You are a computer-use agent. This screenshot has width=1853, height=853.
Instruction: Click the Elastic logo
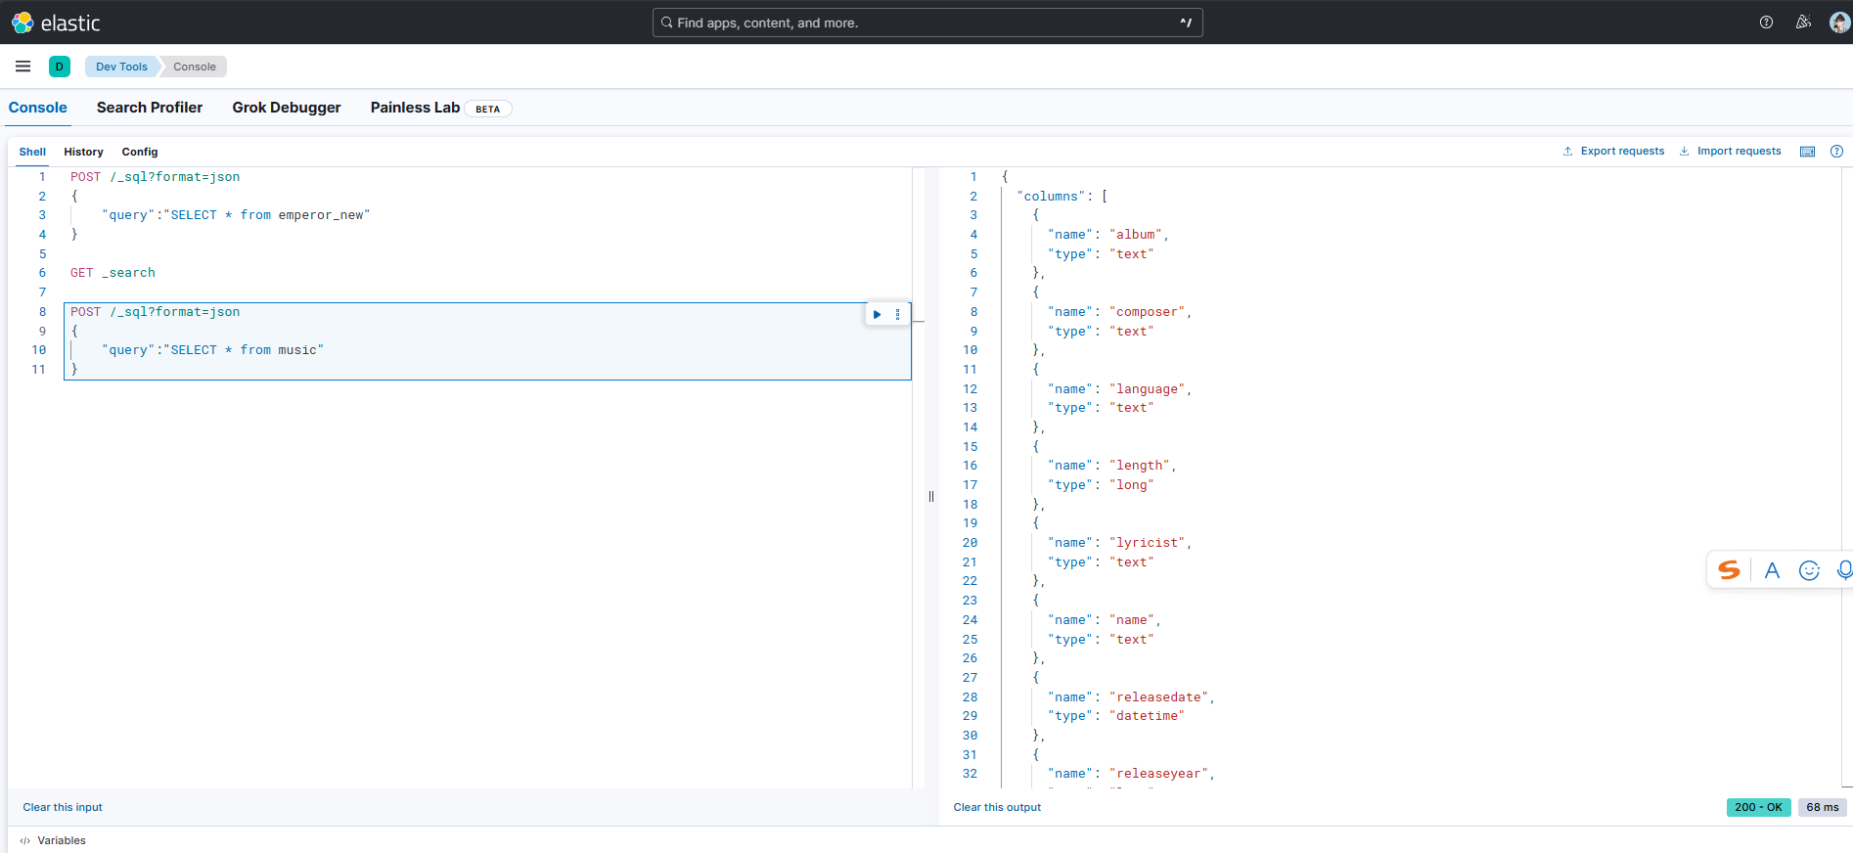56,22
